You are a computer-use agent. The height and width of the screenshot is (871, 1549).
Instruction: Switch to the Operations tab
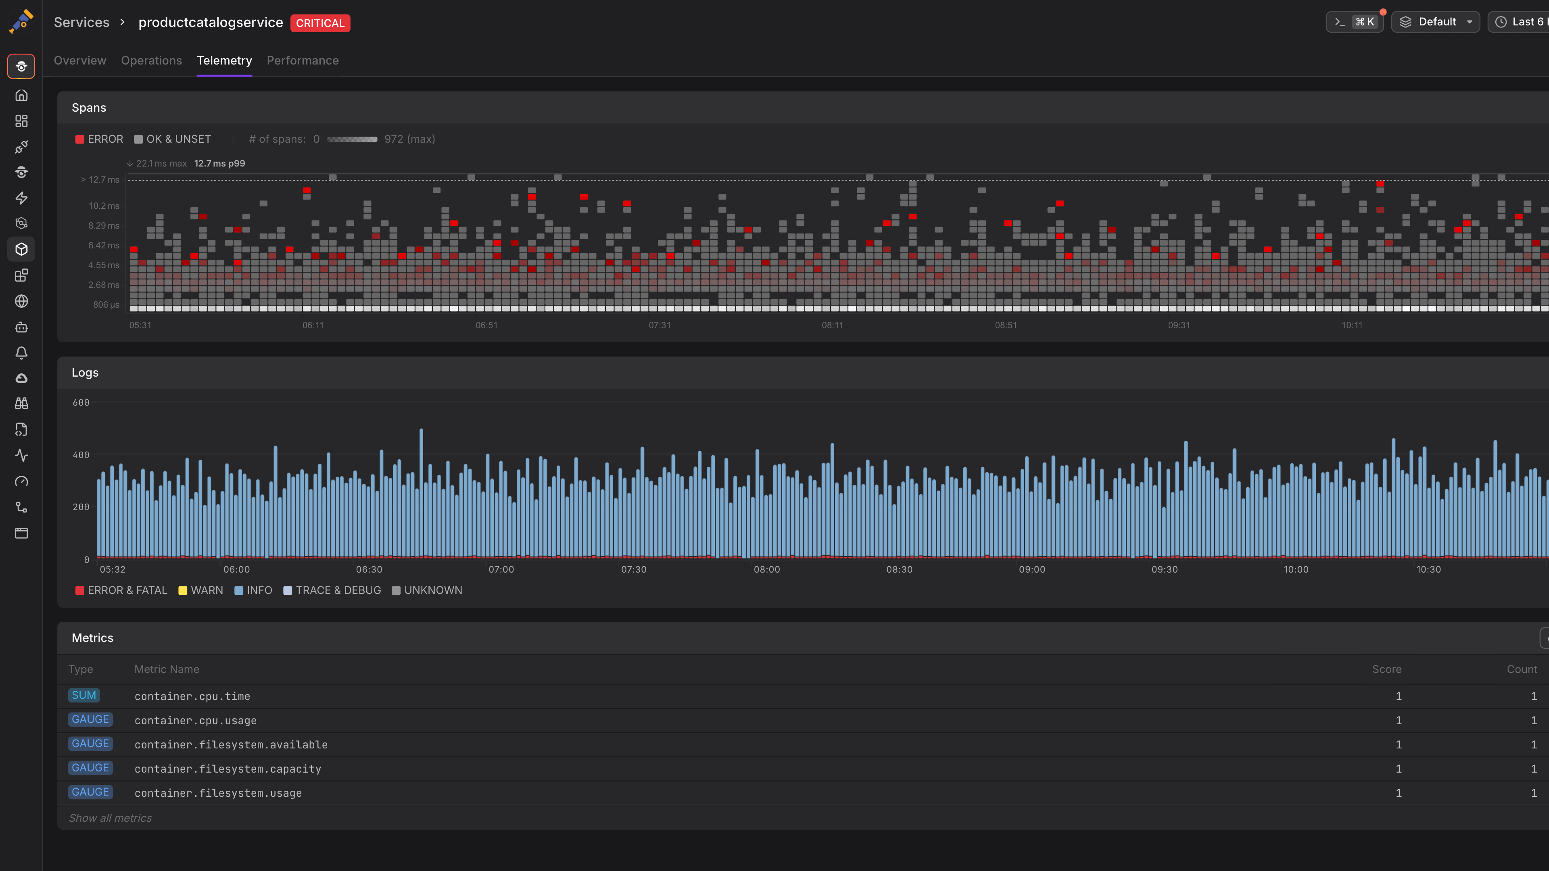[x=152, y=60]
